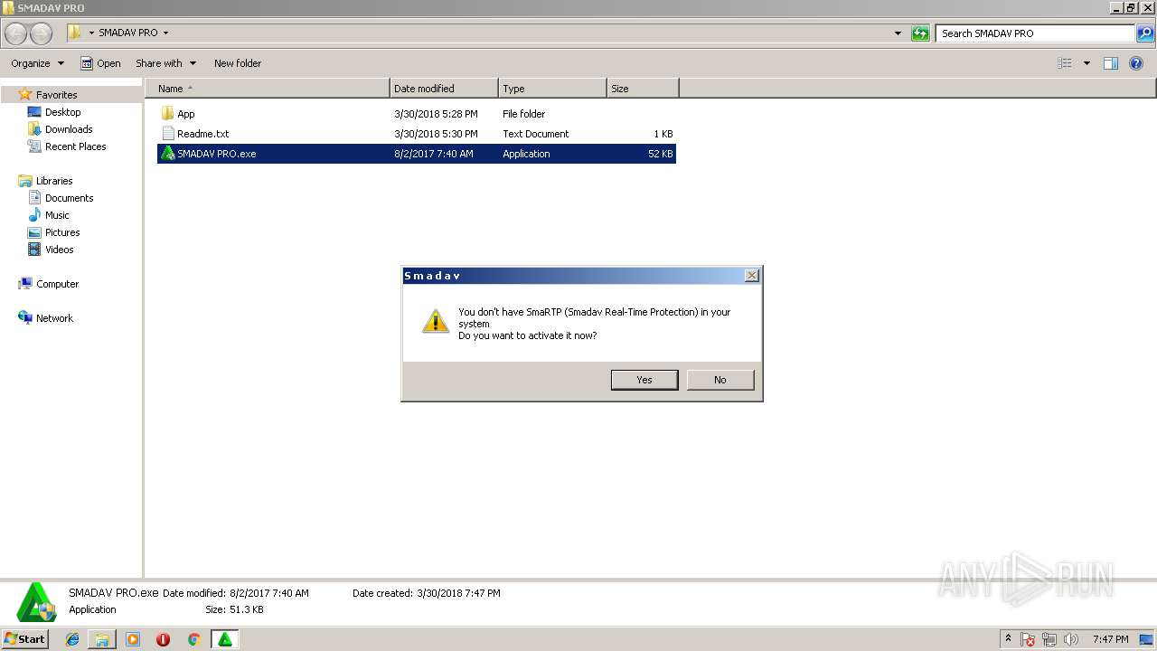Image resolution: width=1157 pixels, height=651 pixels.
Task: Sort by Size column header
Action: [643, 89]
